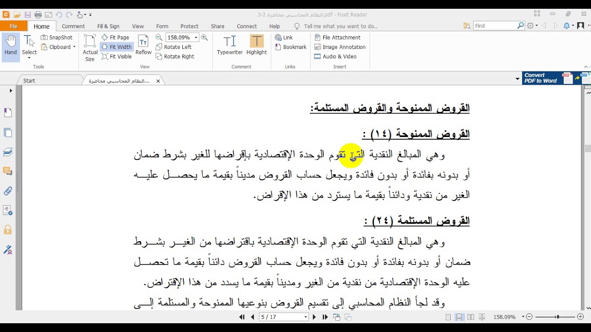
Task: Open the Layers side panel
Action: [8, 152]
